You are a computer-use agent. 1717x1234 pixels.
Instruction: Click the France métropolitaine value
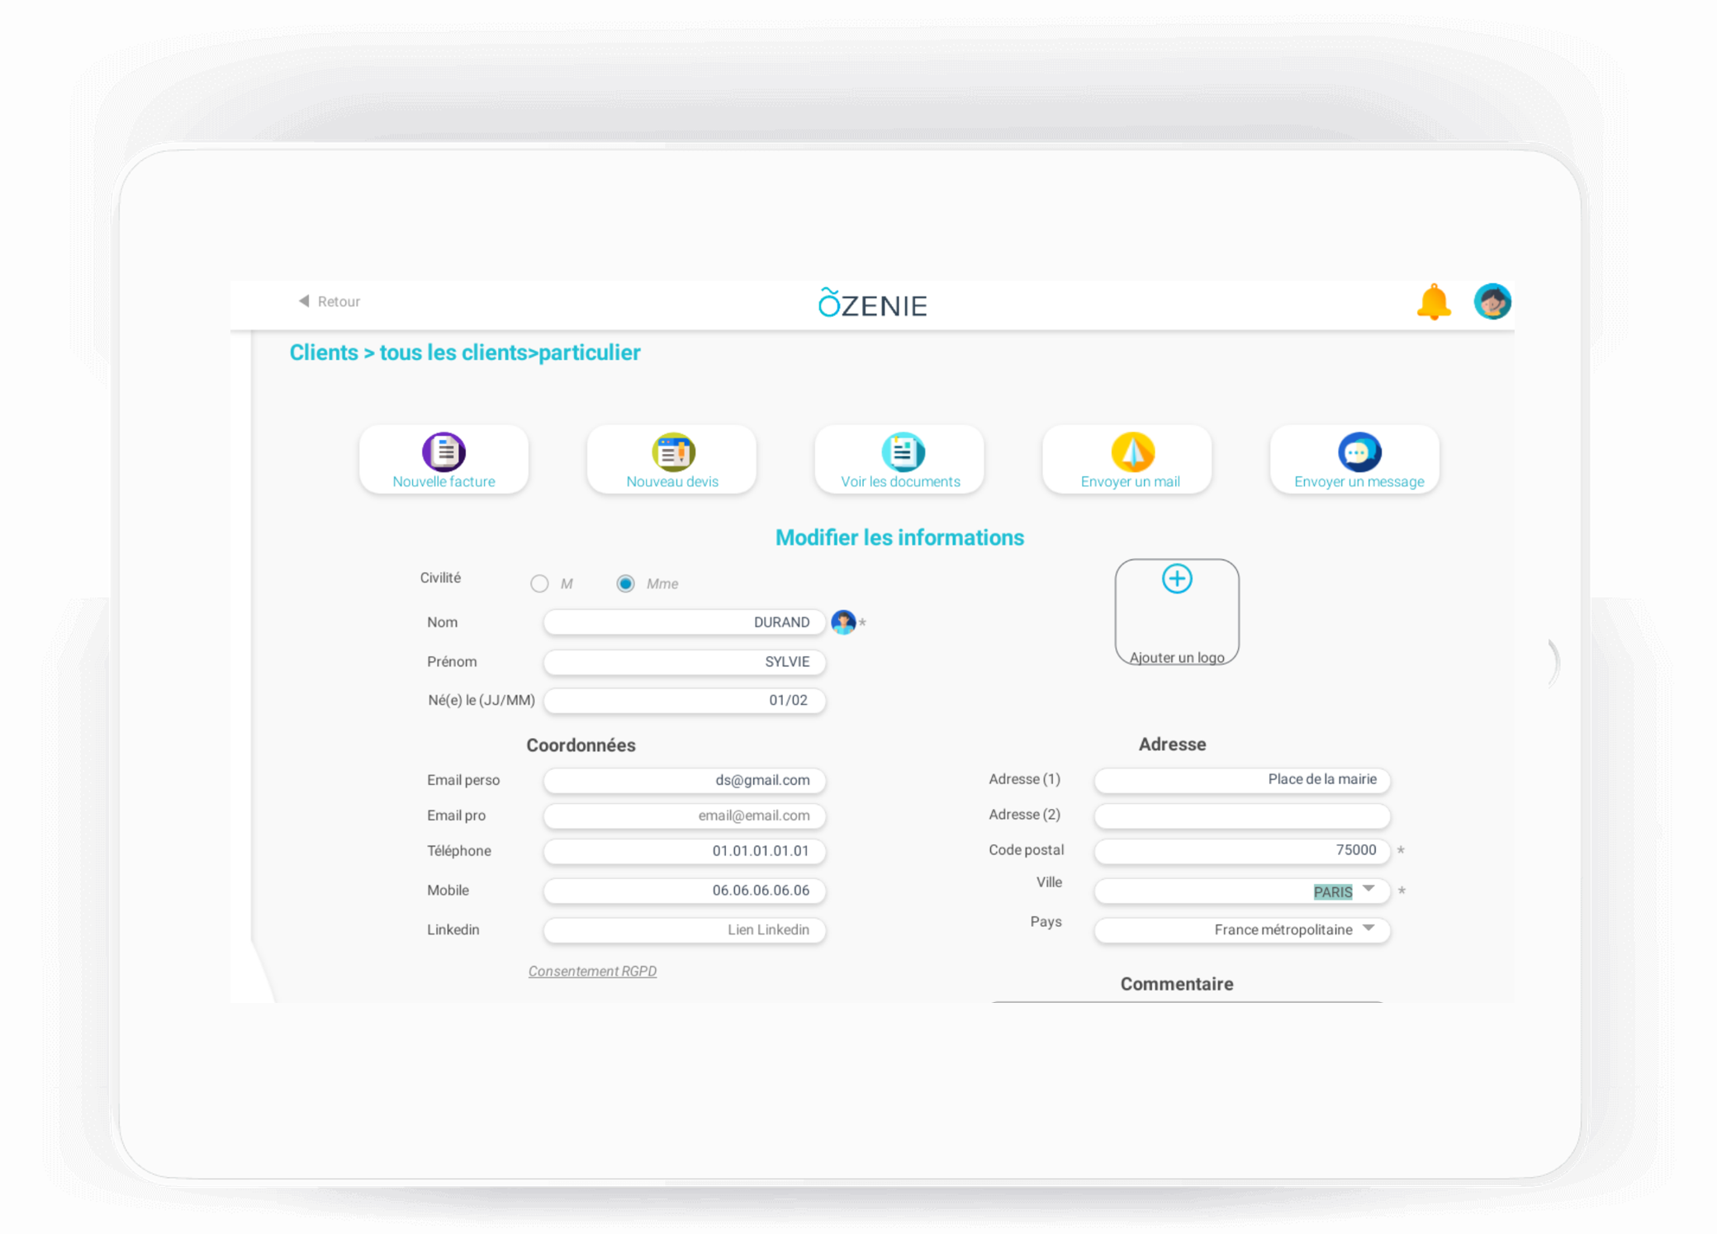(1283, 930)
